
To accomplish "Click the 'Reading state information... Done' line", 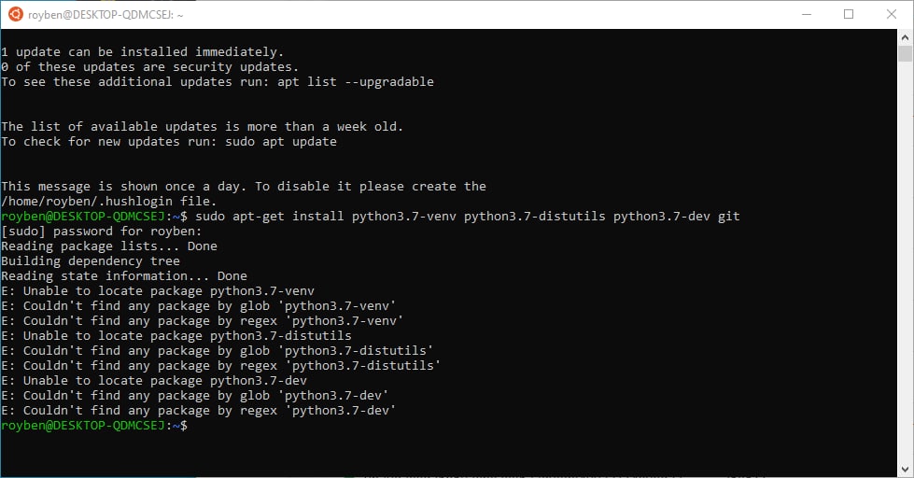I will pos(123,276).
